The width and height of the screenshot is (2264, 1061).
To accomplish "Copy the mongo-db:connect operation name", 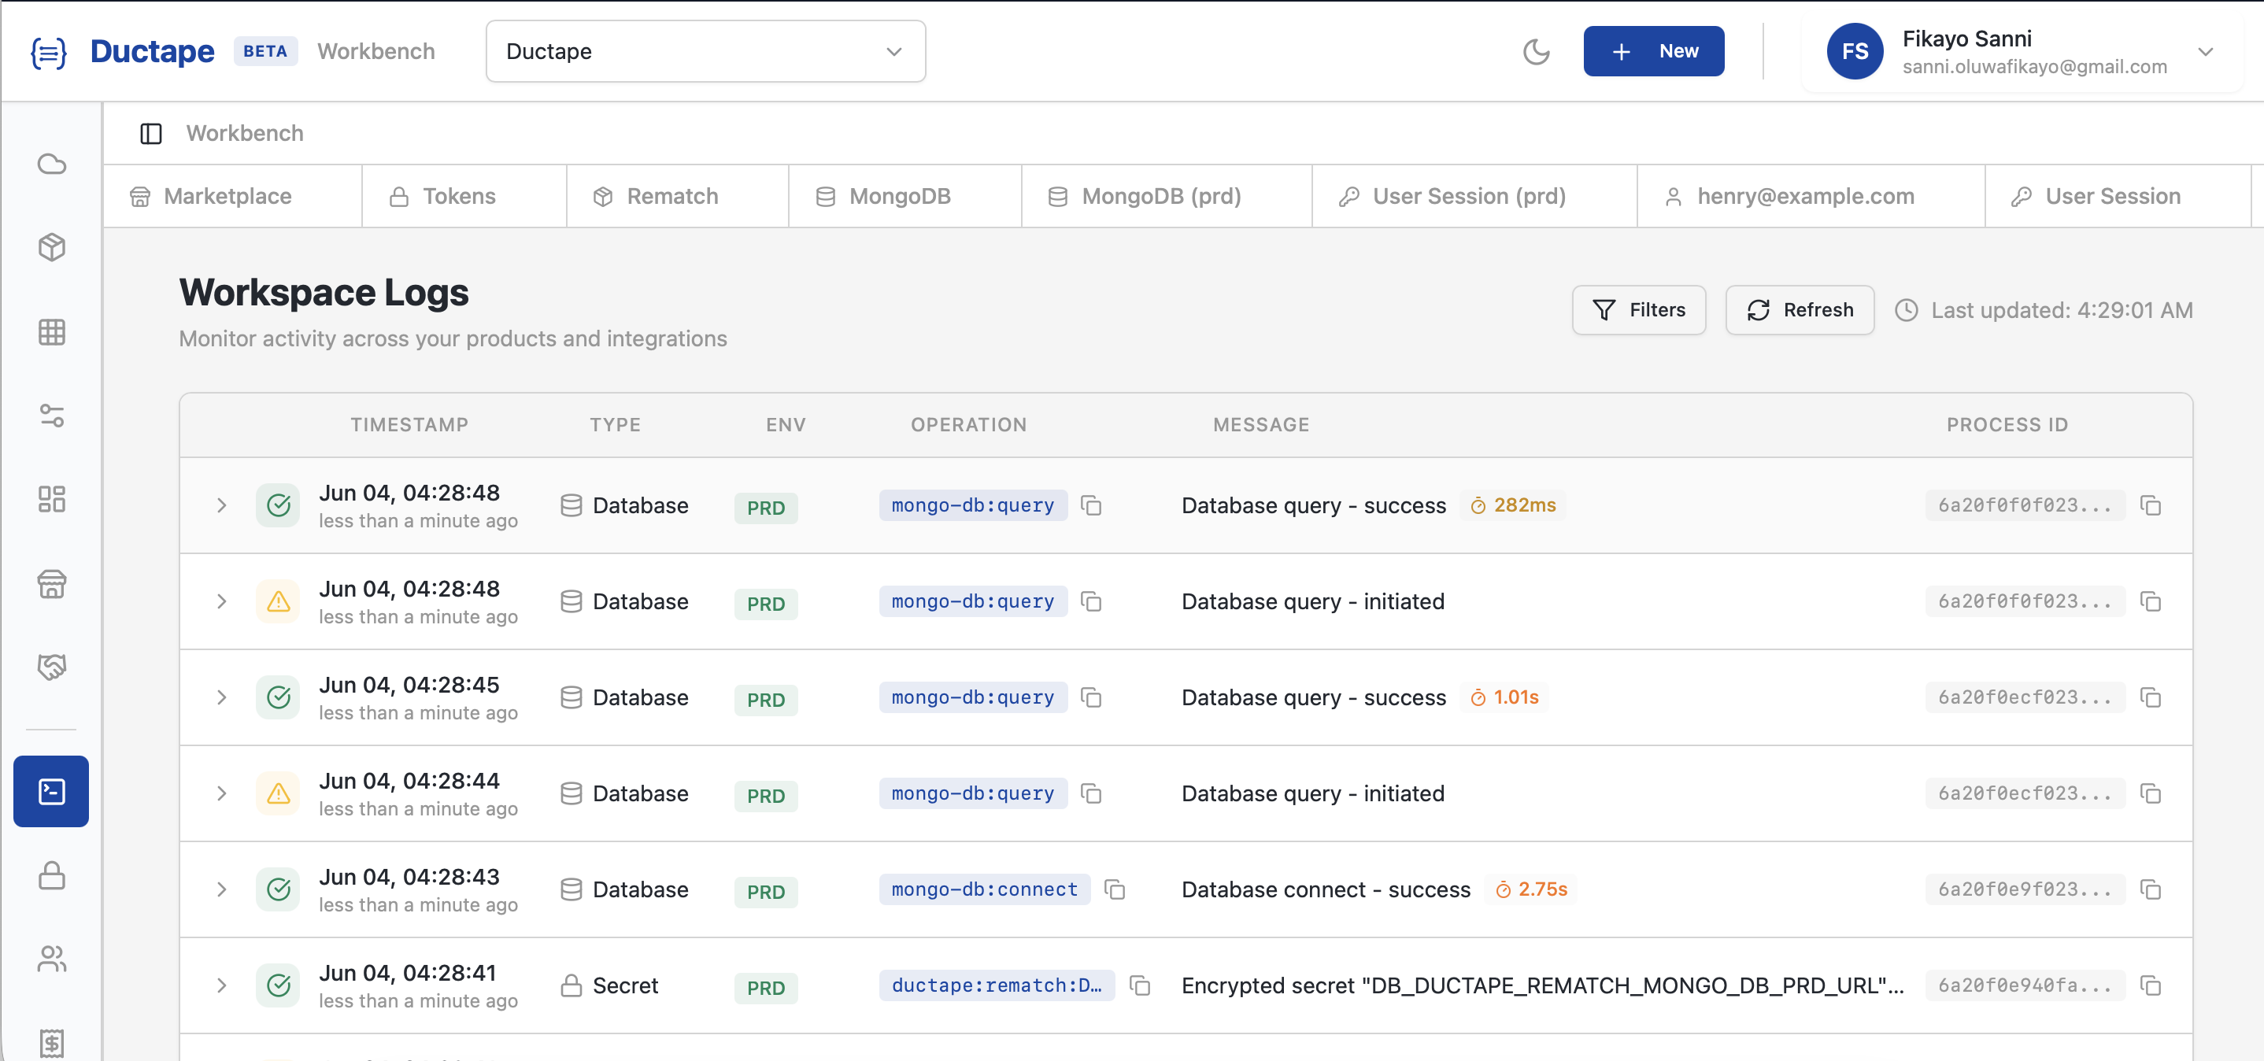I will pos(1115,889).
